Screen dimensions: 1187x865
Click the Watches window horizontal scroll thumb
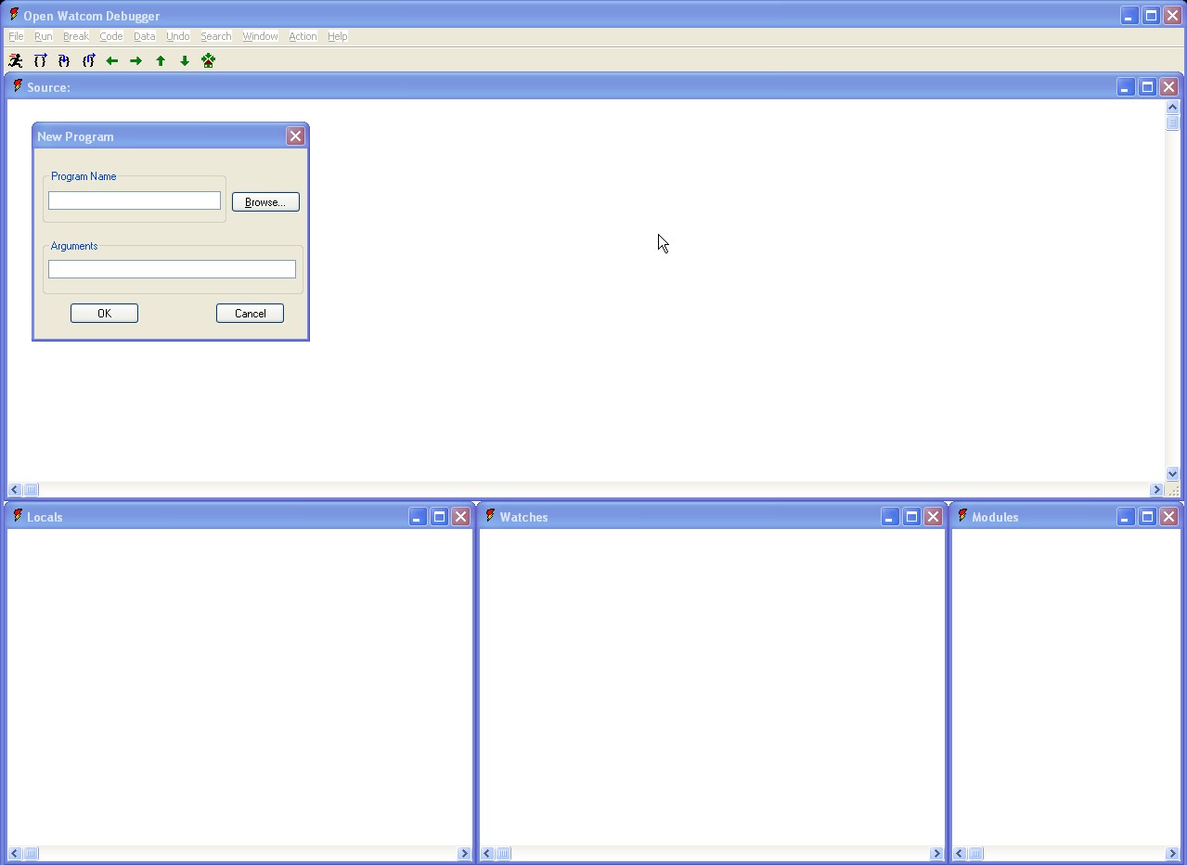click(503, 853)
